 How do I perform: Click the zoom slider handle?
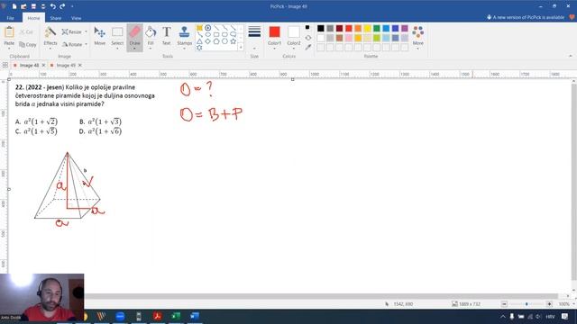click(x=527, y=304)
